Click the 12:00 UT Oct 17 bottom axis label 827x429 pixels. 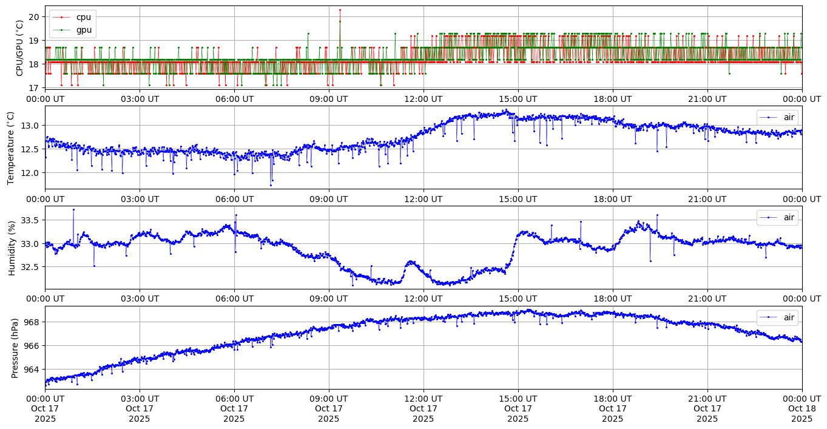pos(423,408)
